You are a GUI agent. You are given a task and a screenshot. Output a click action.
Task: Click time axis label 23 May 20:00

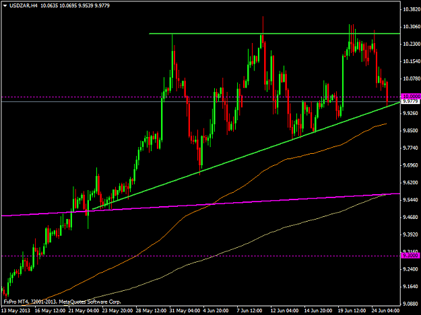point(117,311)
